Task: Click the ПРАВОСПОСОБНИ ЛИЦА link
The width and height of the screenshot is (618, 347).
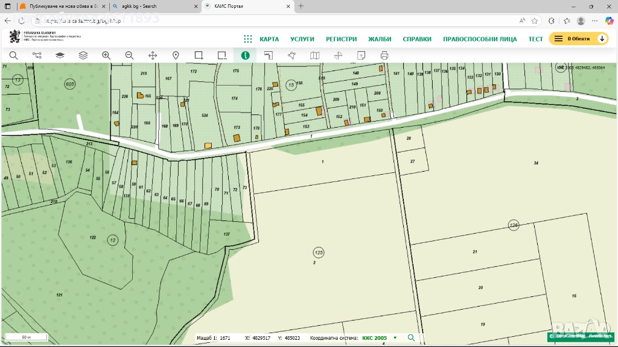Action: (x=480, y=39)
